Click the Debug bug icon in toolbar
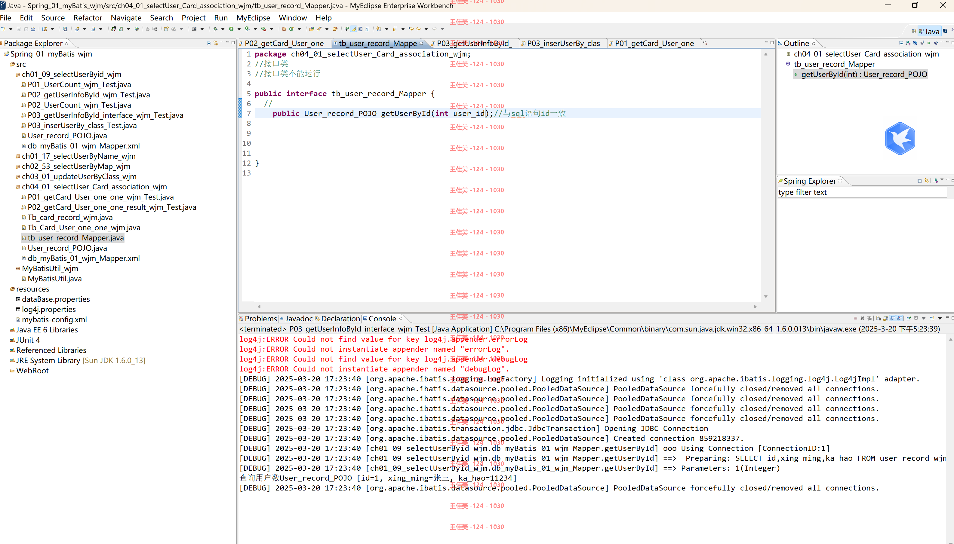 (215, 29)
